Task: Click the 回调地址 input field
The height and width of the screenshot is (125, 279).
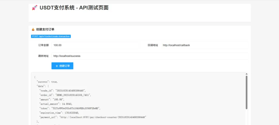Action: (204, 45)
